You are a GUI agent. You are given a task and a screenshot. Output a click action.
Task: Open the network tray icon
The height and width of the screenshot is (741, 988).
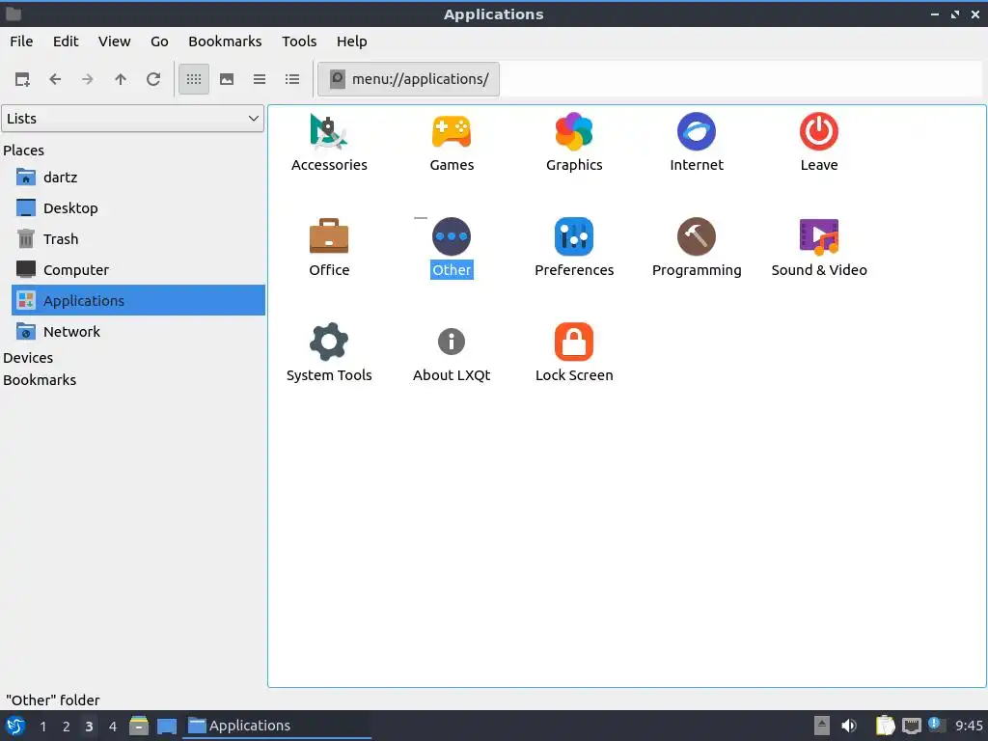tap(911, 726)
